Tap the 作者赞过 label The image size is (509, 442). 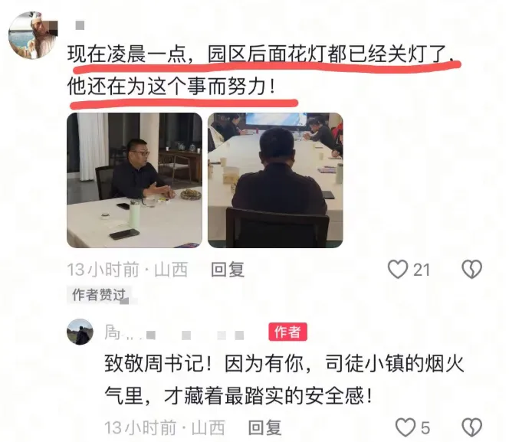coord(99,295)
